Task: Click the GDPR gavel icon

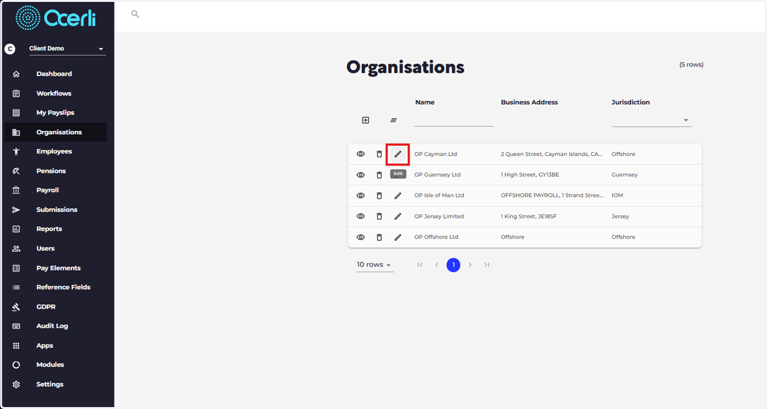Action: tap(16, 307)
